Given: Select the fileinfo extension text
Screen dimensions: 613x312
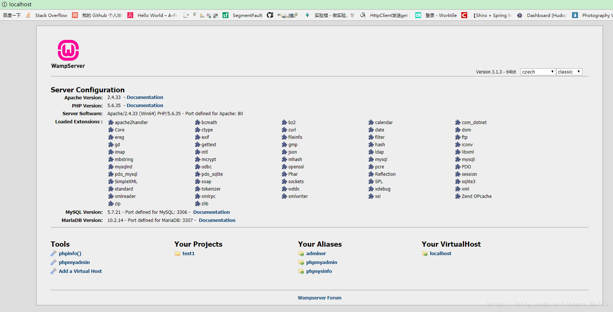Looking at the screenshot, I should tap(295, 137).
